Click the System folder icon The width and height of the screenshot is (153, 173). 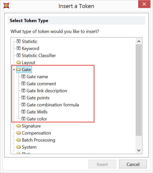(19, 147)
